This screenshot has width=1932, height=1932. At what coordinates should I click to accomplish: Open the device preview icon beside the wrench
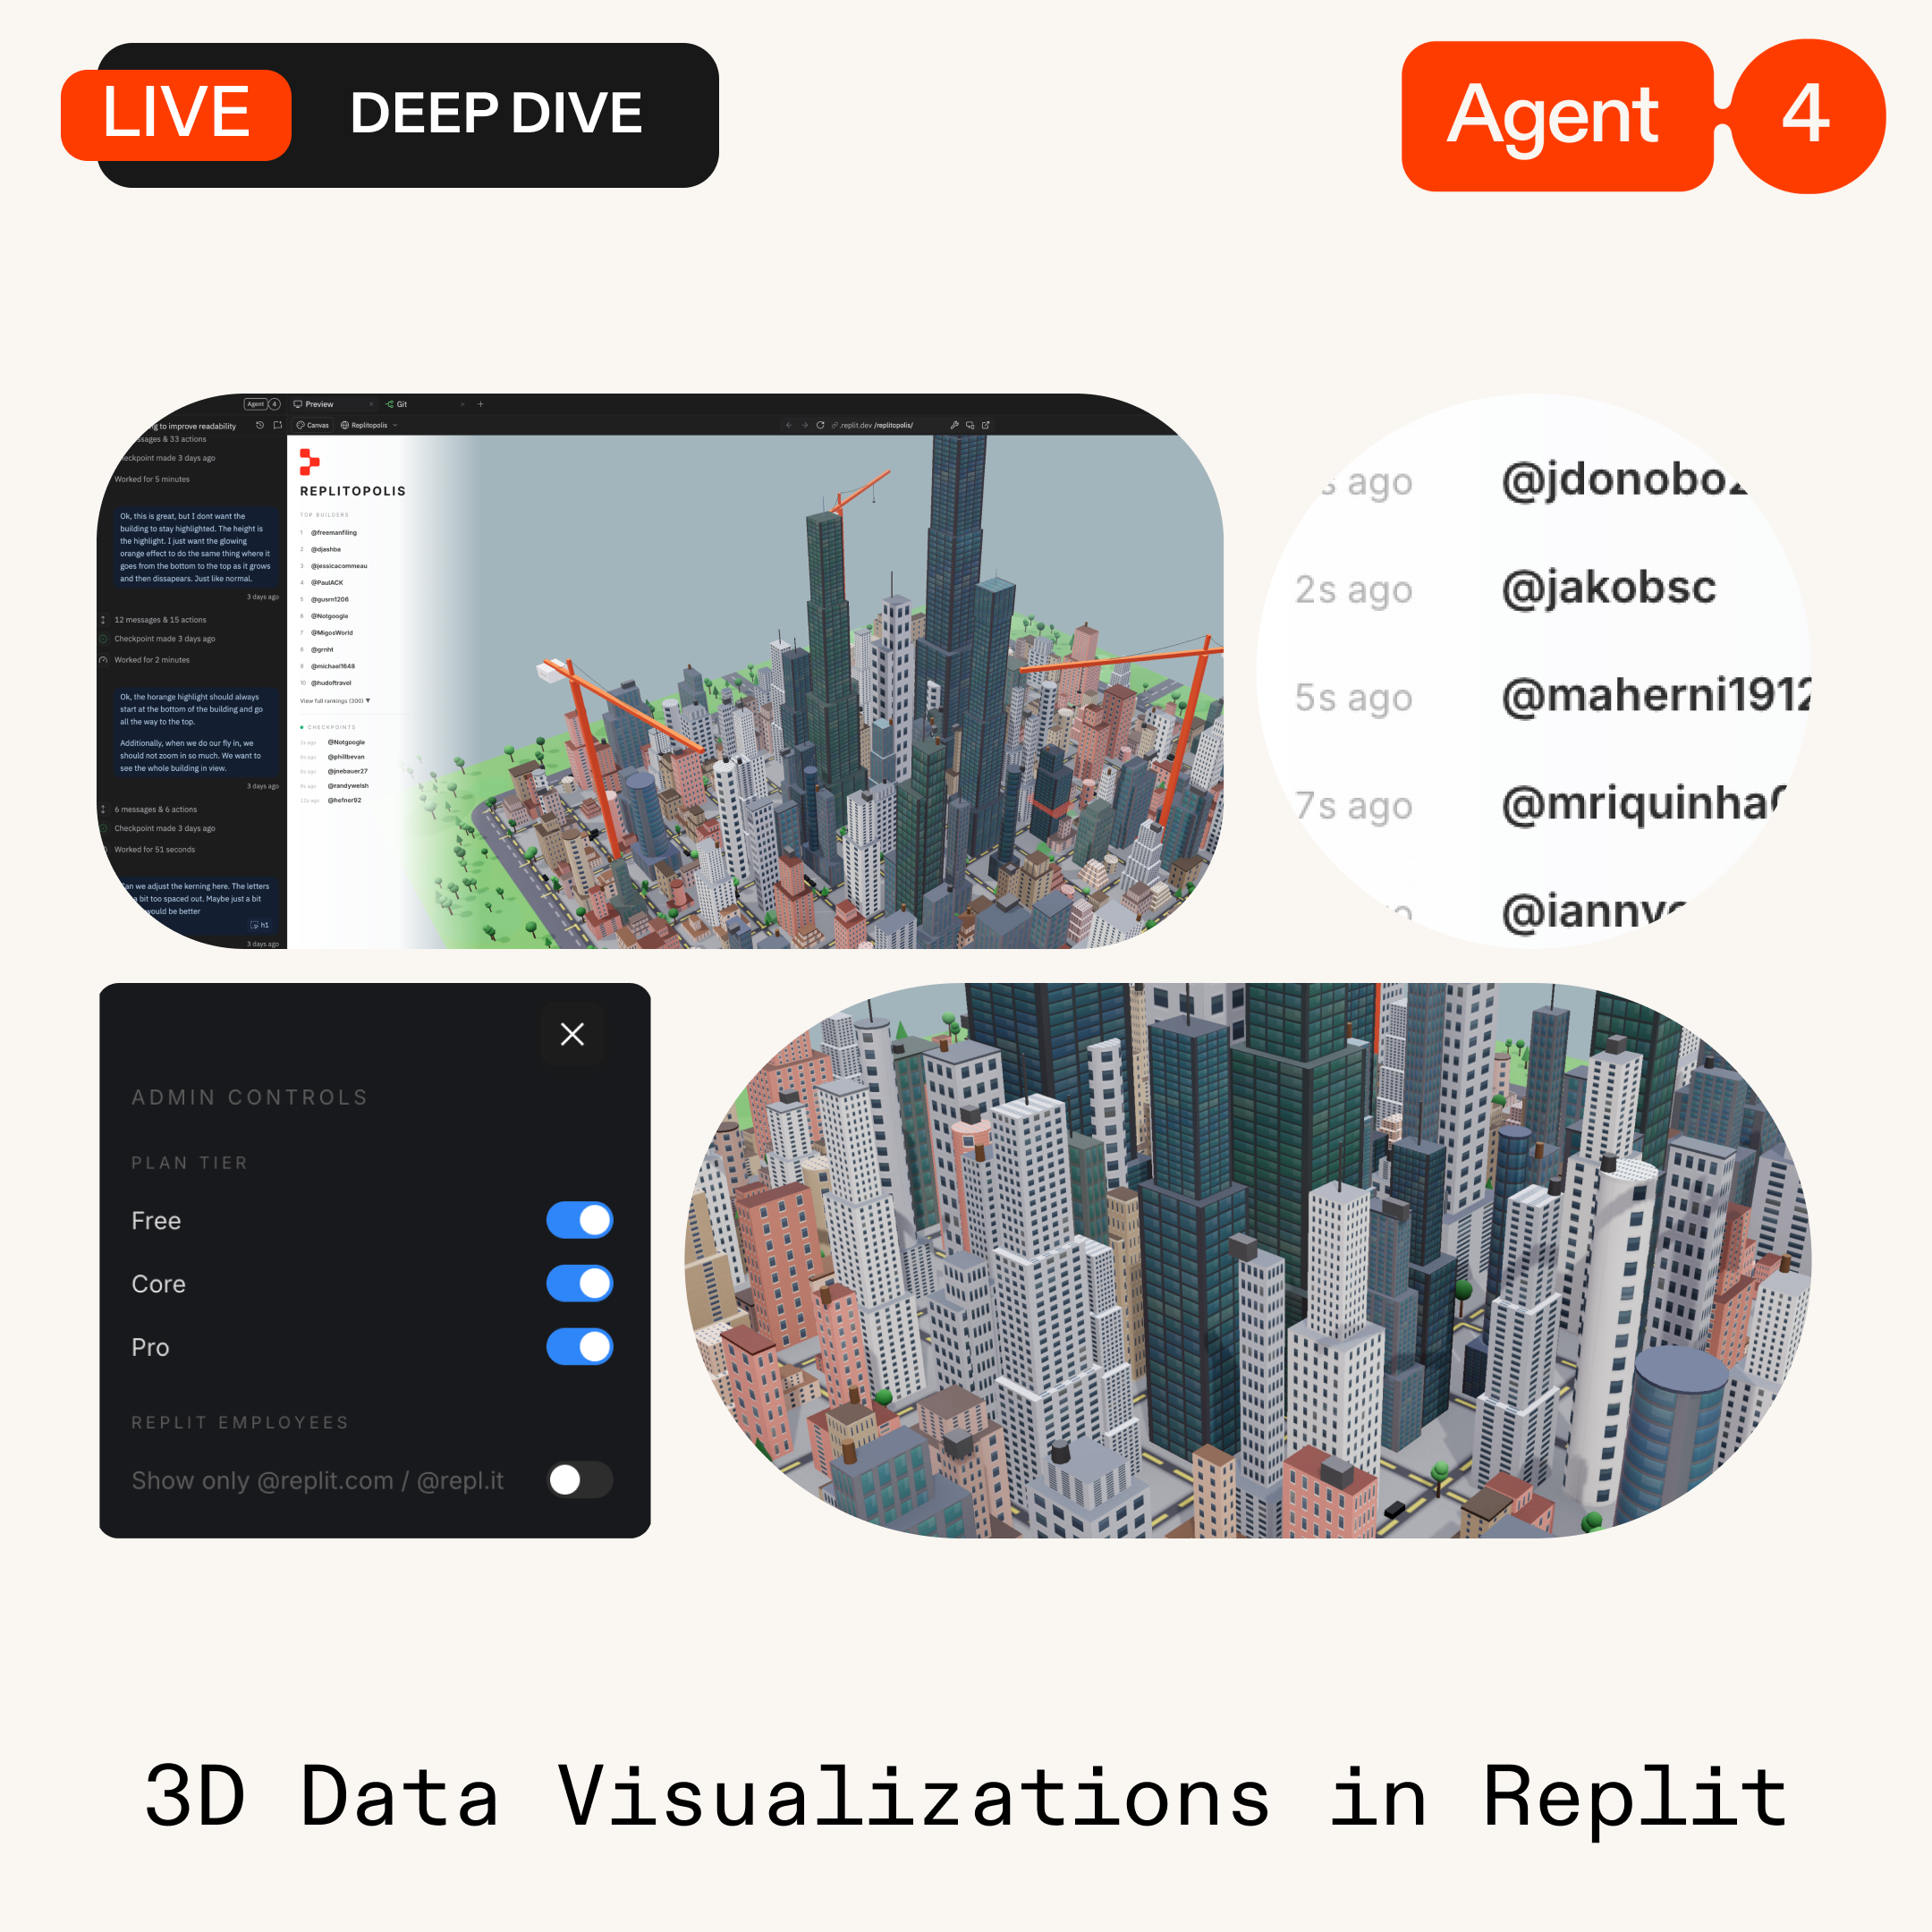point(970,425)
